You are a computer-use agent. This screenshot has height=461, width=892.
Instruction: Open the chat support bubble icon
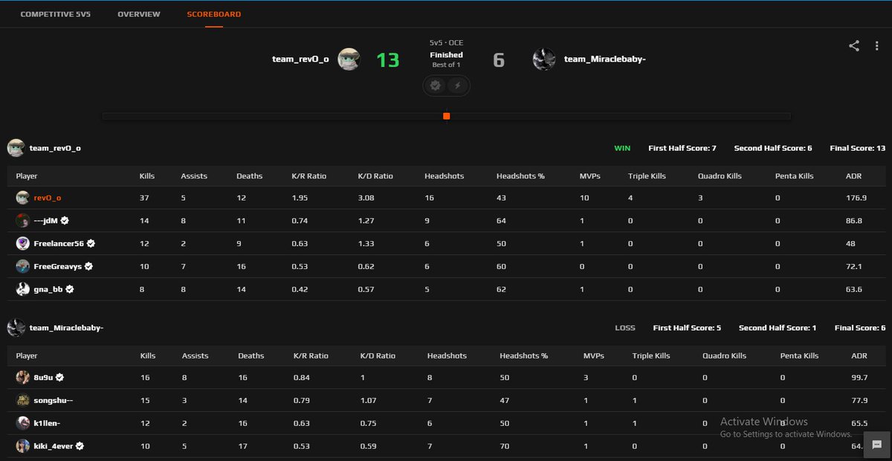(876, 445)
